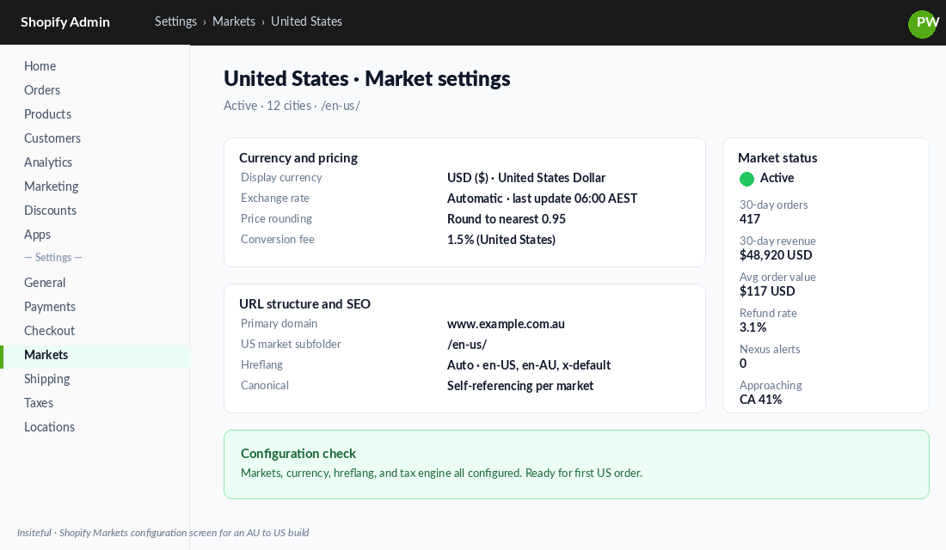Click the Primary domain label

tap(279, 323)
